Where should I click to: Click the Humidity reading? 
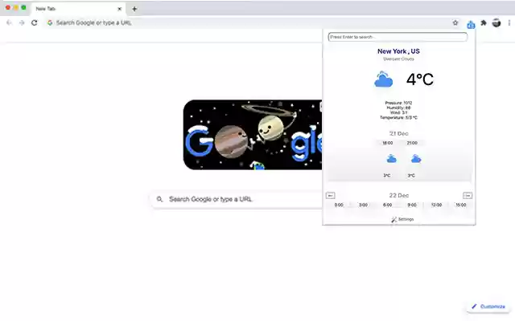coord(398,108)
